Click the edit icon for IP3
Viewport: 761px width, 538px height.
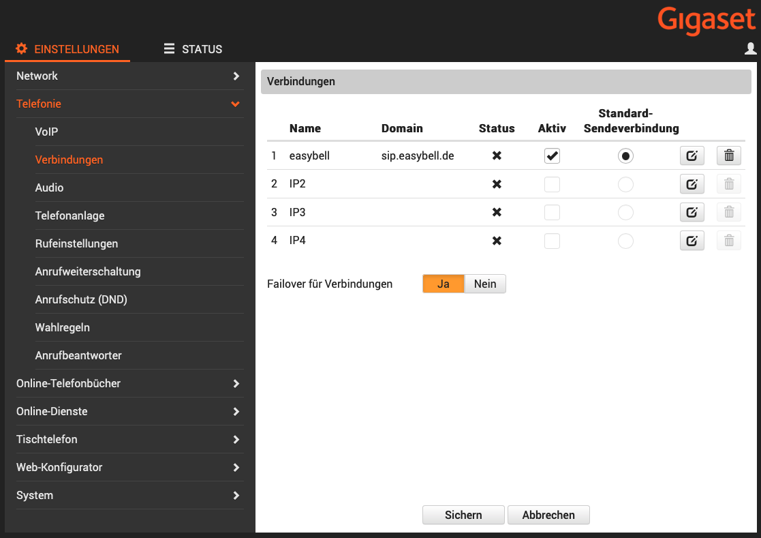click(x=692, y=212)
